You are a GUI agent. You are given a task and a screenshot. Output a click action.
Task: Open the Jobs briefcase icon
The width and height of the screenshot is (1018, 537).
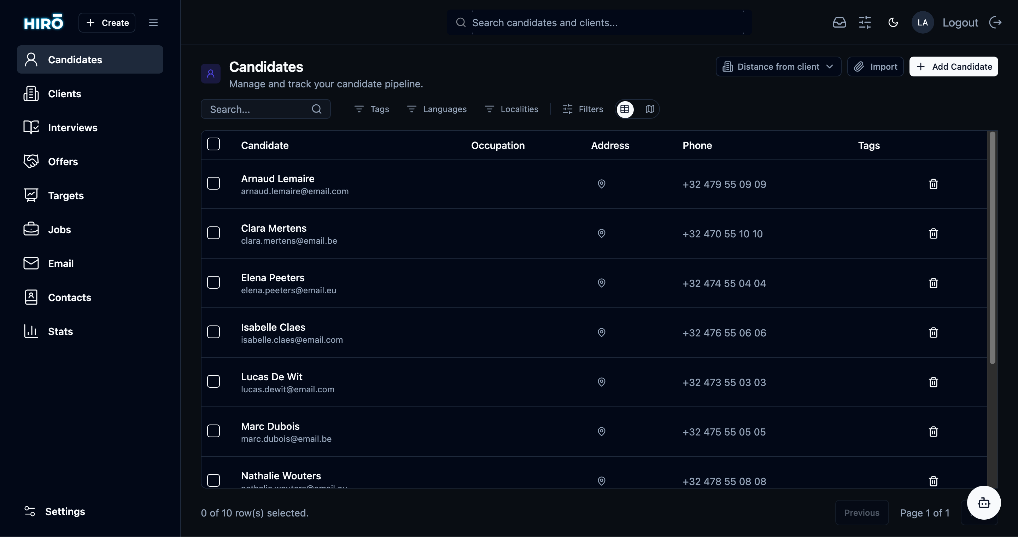31,229
